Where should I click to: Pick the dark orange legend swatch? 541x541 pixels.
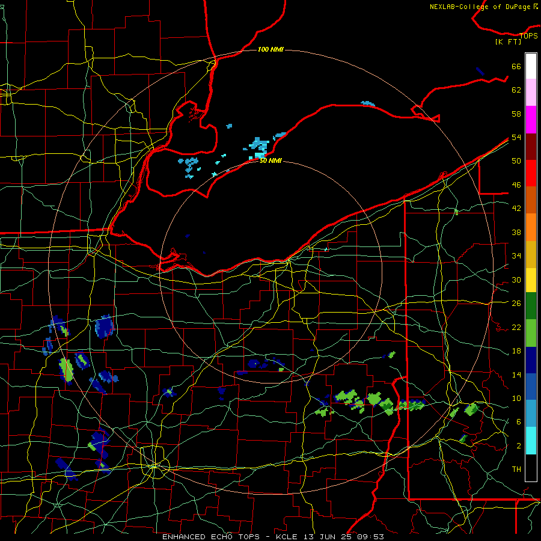click(x=531, y=200)
